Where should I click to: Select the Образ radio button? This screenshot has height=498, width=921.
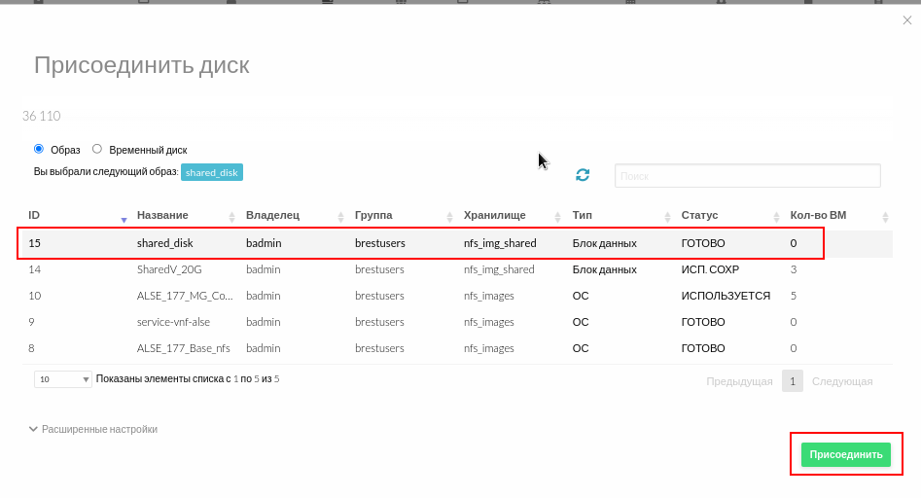pos(39,149)
